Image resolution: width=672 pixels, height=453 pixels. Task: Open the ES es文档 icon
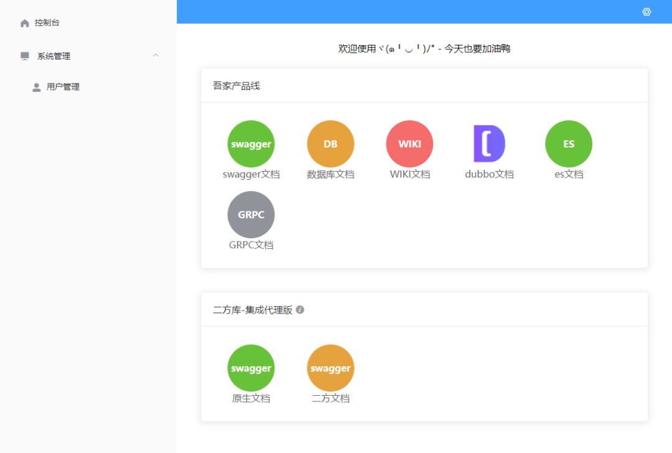568,144
